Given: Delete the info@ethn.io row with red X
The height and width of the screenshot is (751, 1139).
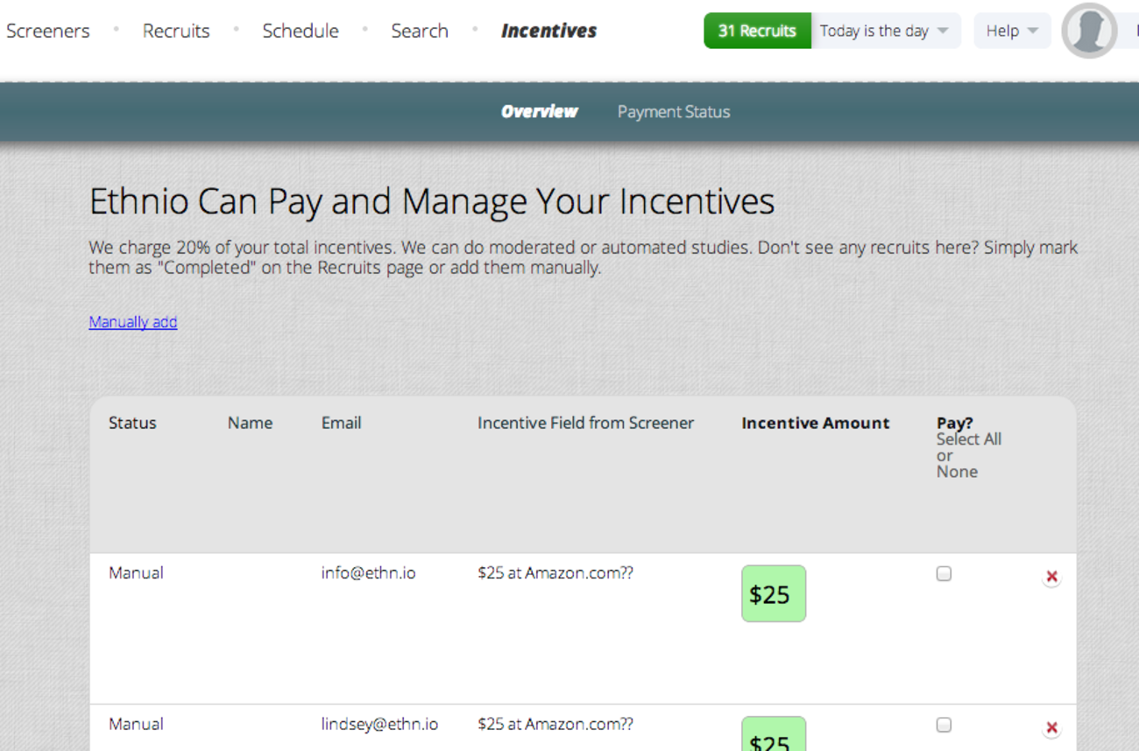Looking at the screenshot, I should pyautogui.click(x=1051, y=577).
